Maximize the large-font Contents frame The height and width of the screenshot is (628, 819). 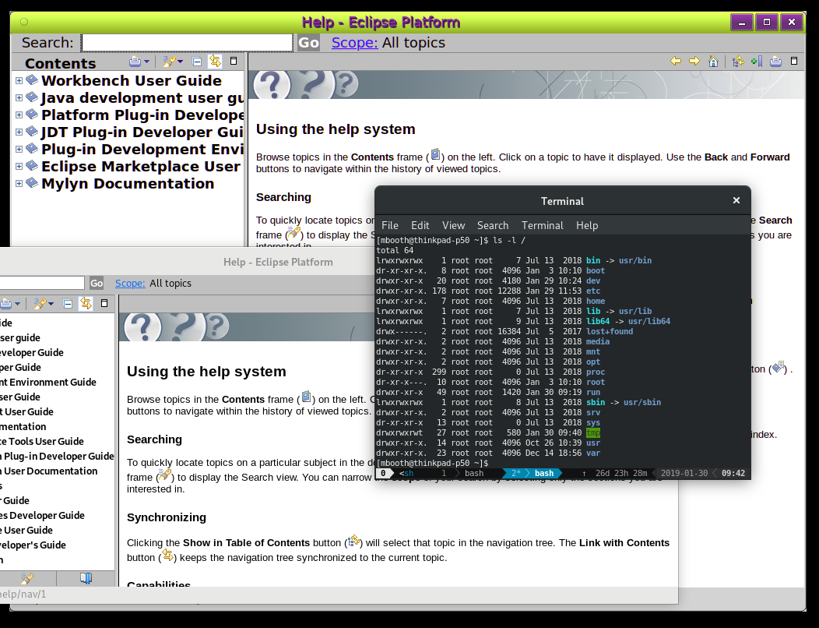233,62
